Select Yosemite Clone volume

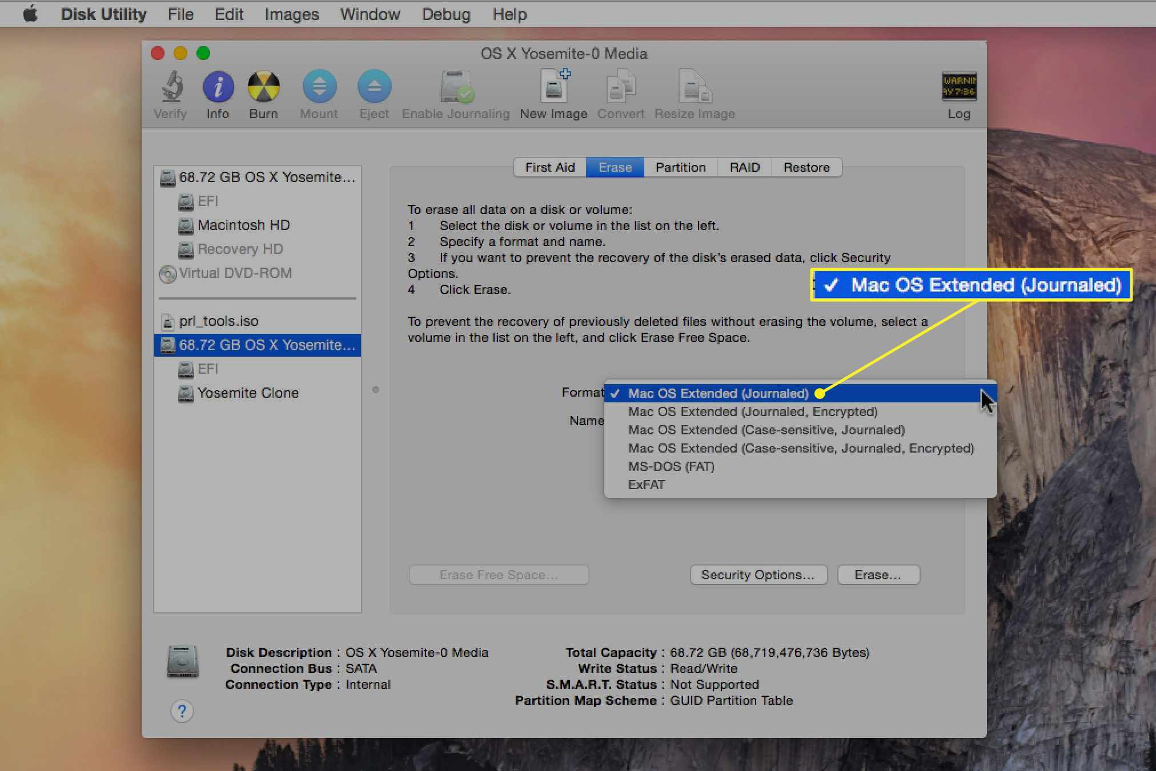pyautogui.click(x=258, y=393)
